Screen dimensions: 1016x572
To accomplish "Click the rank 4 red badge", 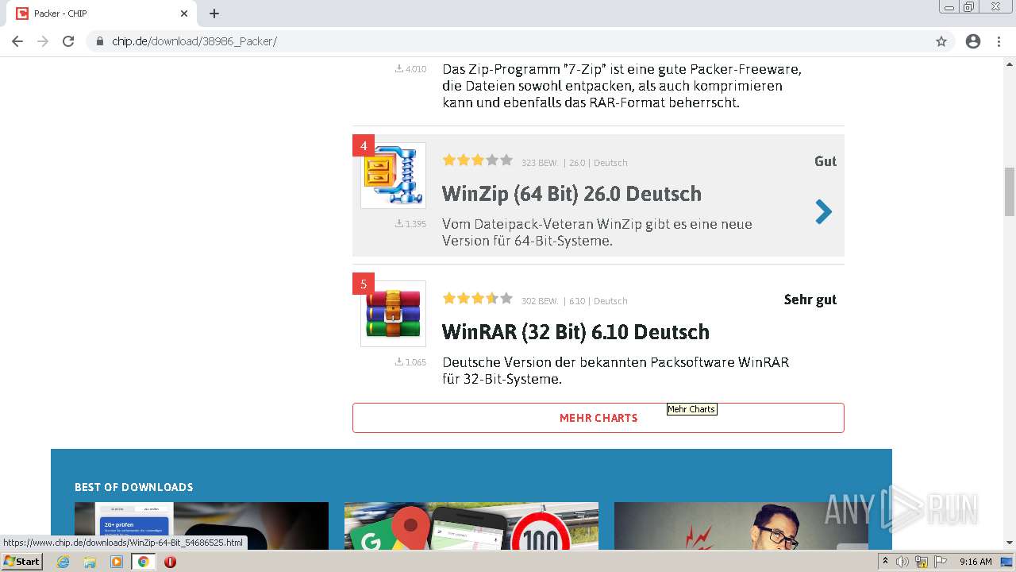I will [364, 145].
